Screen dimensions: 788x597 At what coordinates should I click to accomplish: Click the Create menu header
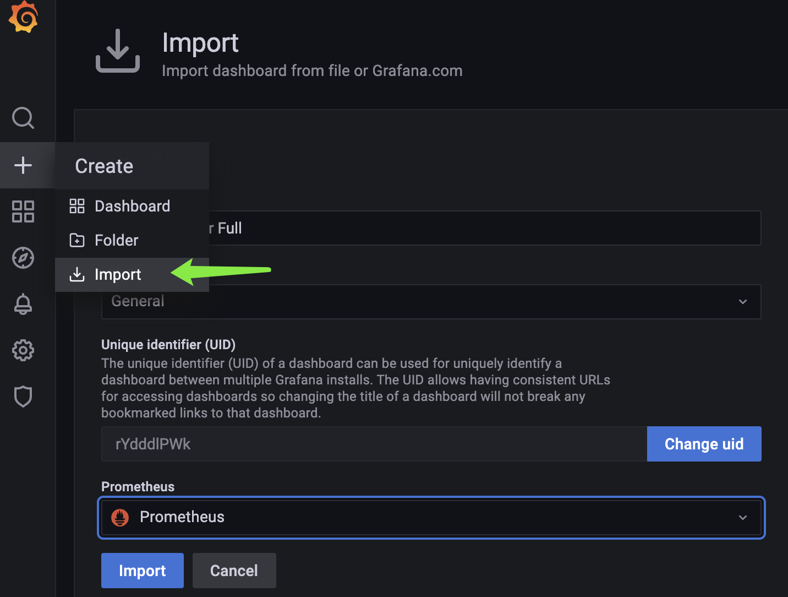pyautogui.click(x=132, y=166)
